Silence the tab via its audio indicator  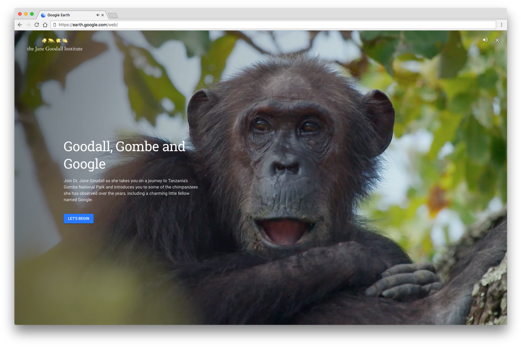click(98, 14)
